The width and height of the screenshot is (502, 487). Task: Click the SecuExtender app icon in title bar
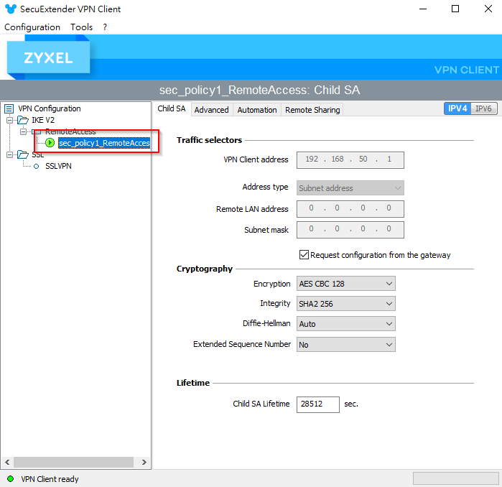(x=11, y=9)
